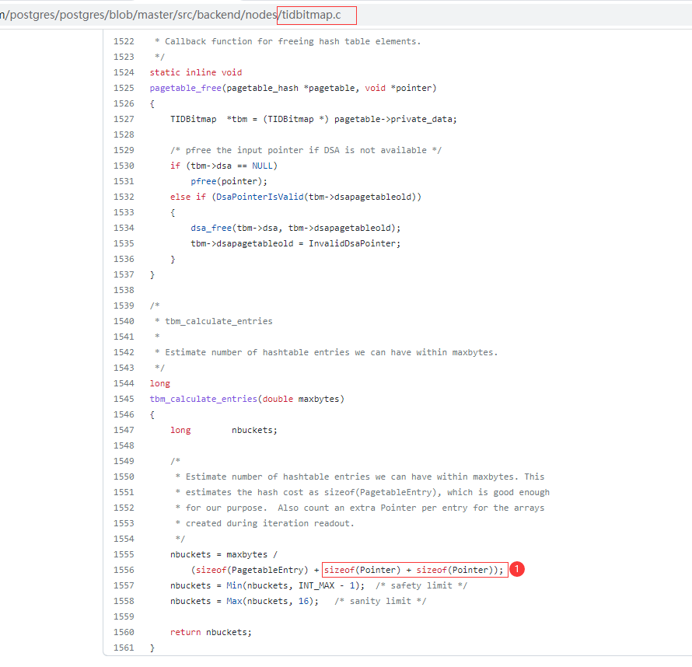Click line number 1540
Viewport: 692px width, 667px height.
(124, 321)
